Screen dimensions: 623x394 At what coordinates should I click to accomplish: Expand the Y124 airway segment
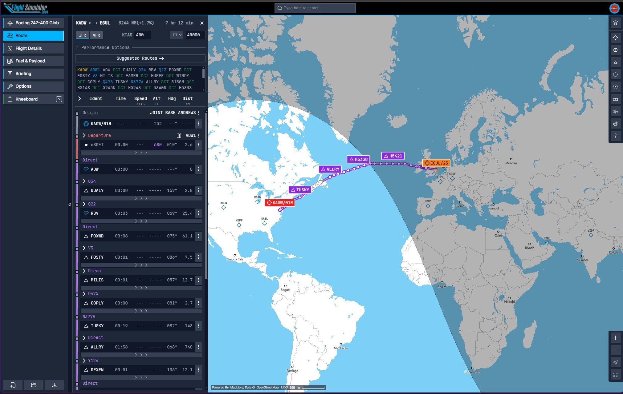[x=84, y=361]
